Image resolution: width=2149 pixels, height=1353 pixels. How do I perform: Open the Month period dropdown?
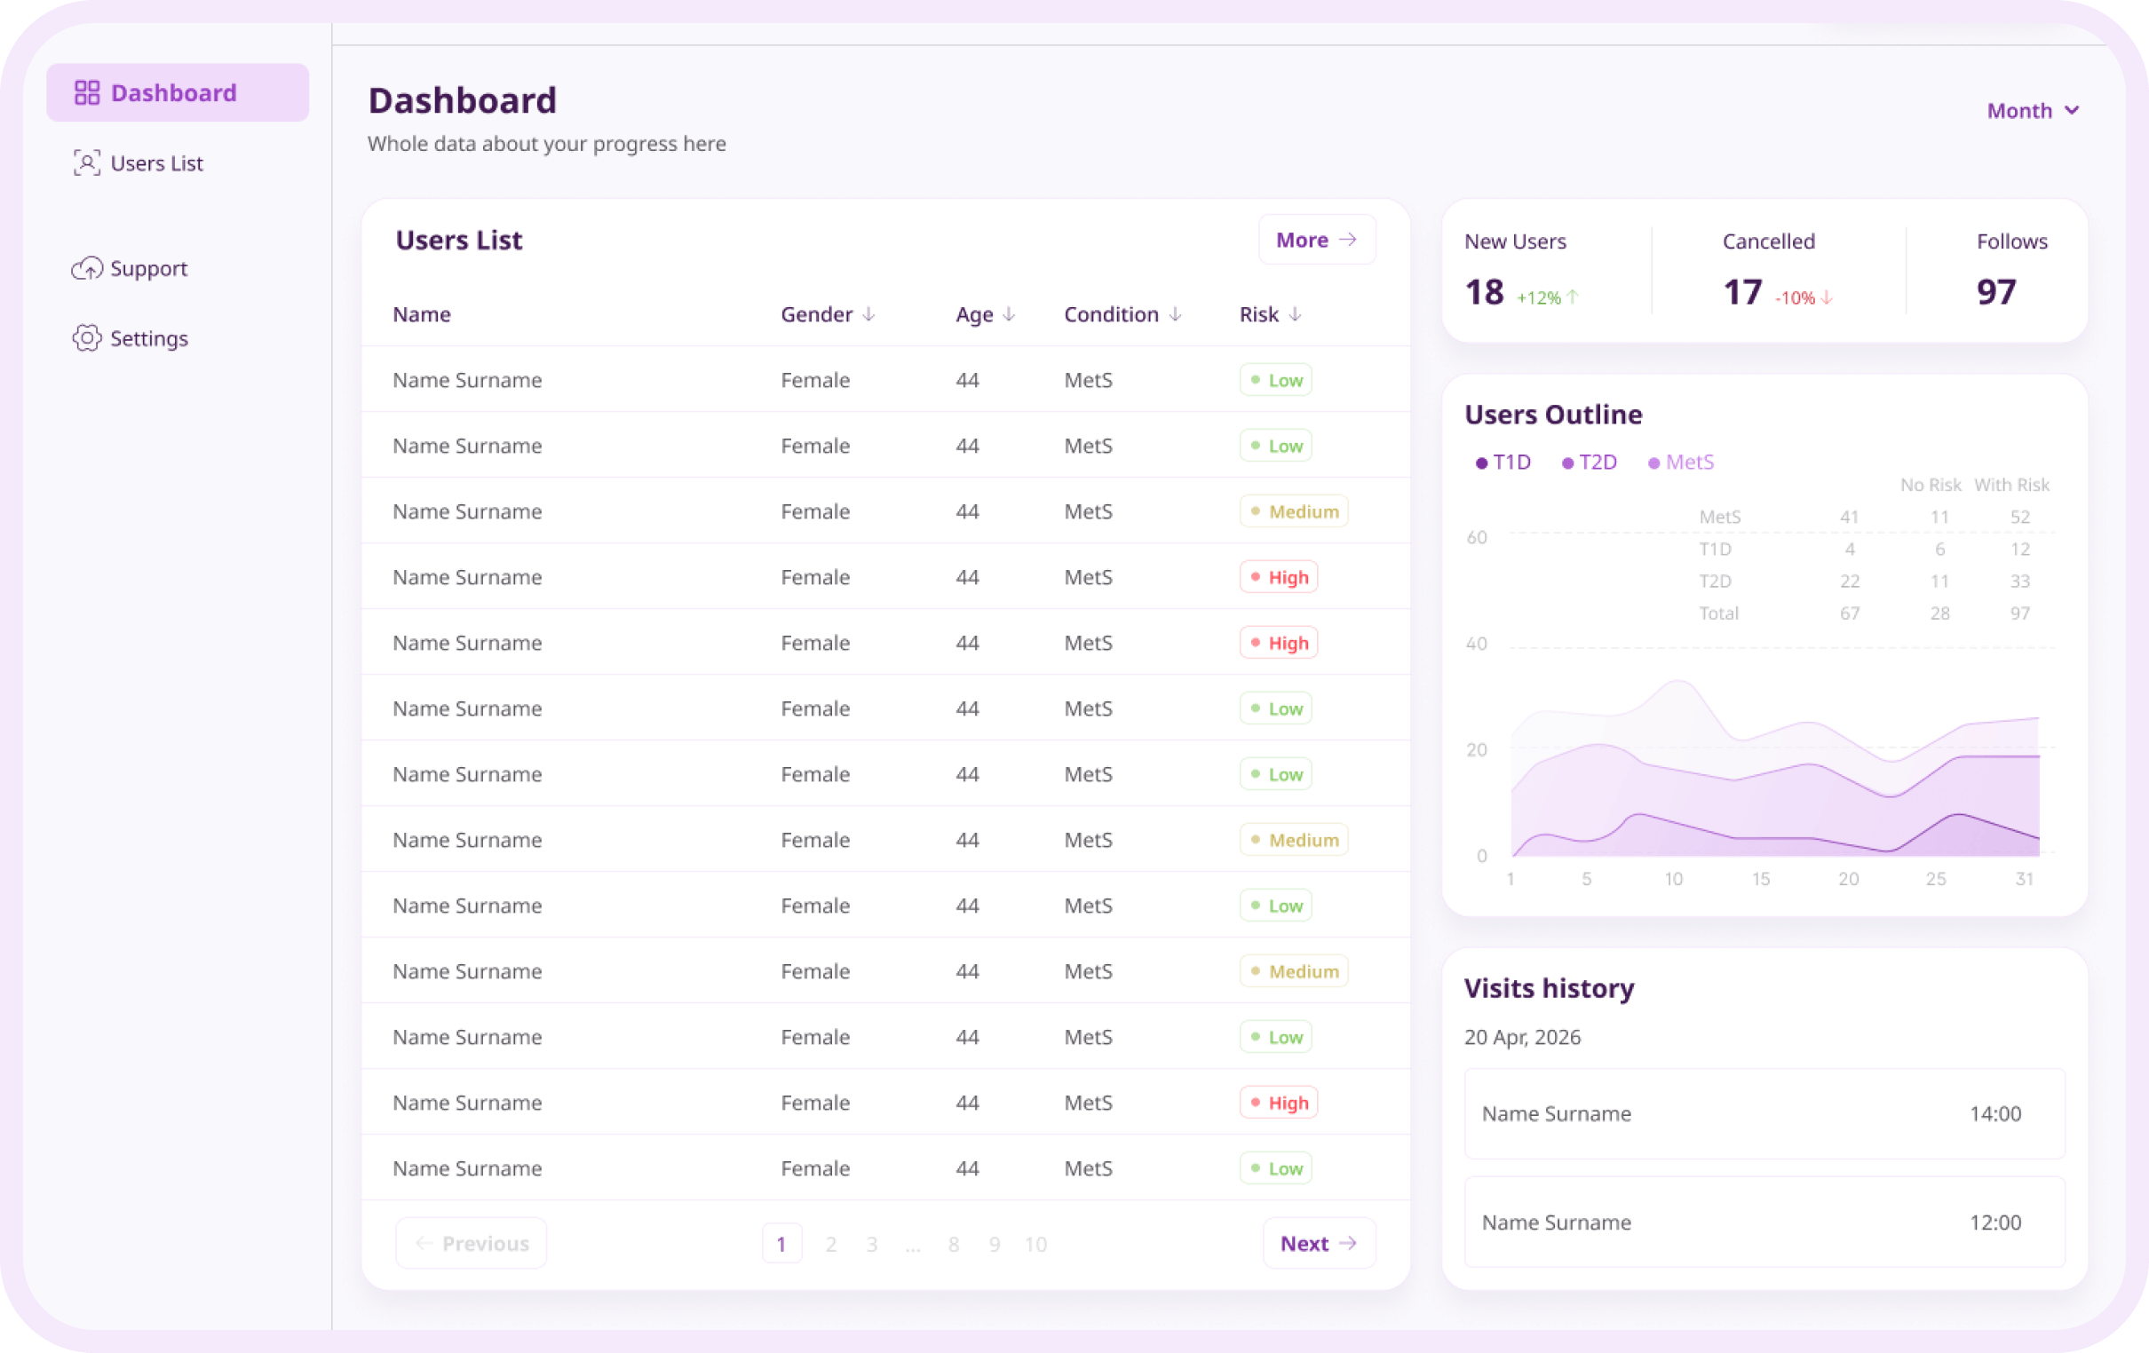pyautogui.click(x=2032, y=111)
